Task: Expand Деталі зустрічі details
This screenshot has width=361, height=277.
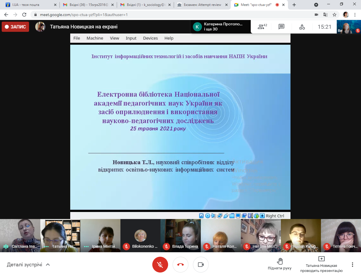Action: point(28,265)
